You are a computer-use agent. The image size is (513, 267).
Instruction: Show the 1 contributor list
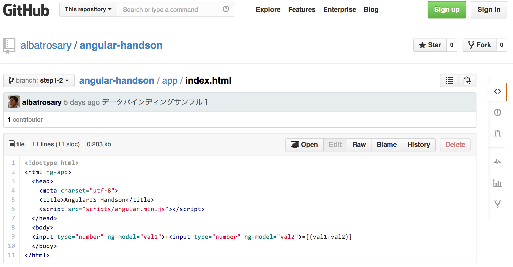pos(25,120)
